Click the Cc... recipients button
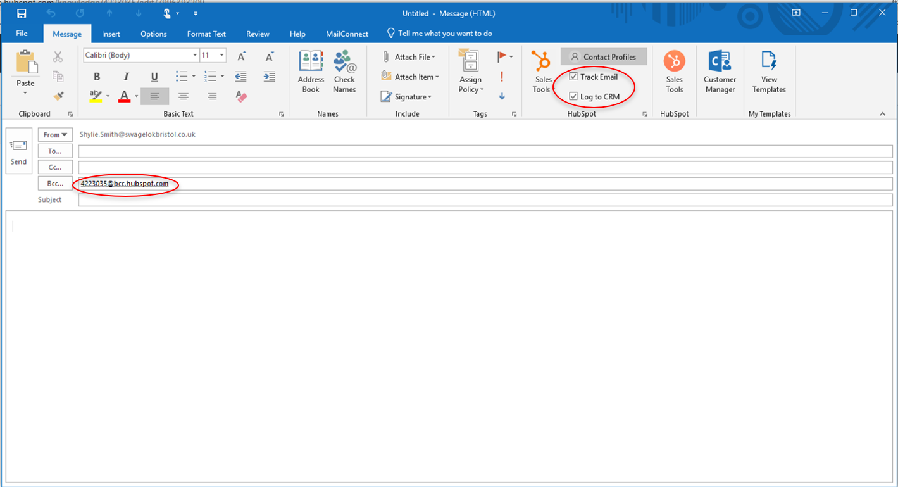Image resolution: width=898 pixels, height=487 pixels. click(56, 167)
